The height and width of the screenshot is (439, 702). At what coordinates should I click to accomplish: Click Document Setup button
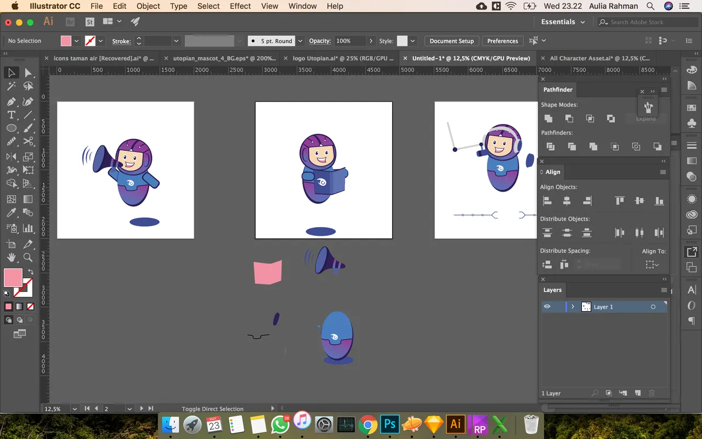pyautogui.click(x=451, y=41)
